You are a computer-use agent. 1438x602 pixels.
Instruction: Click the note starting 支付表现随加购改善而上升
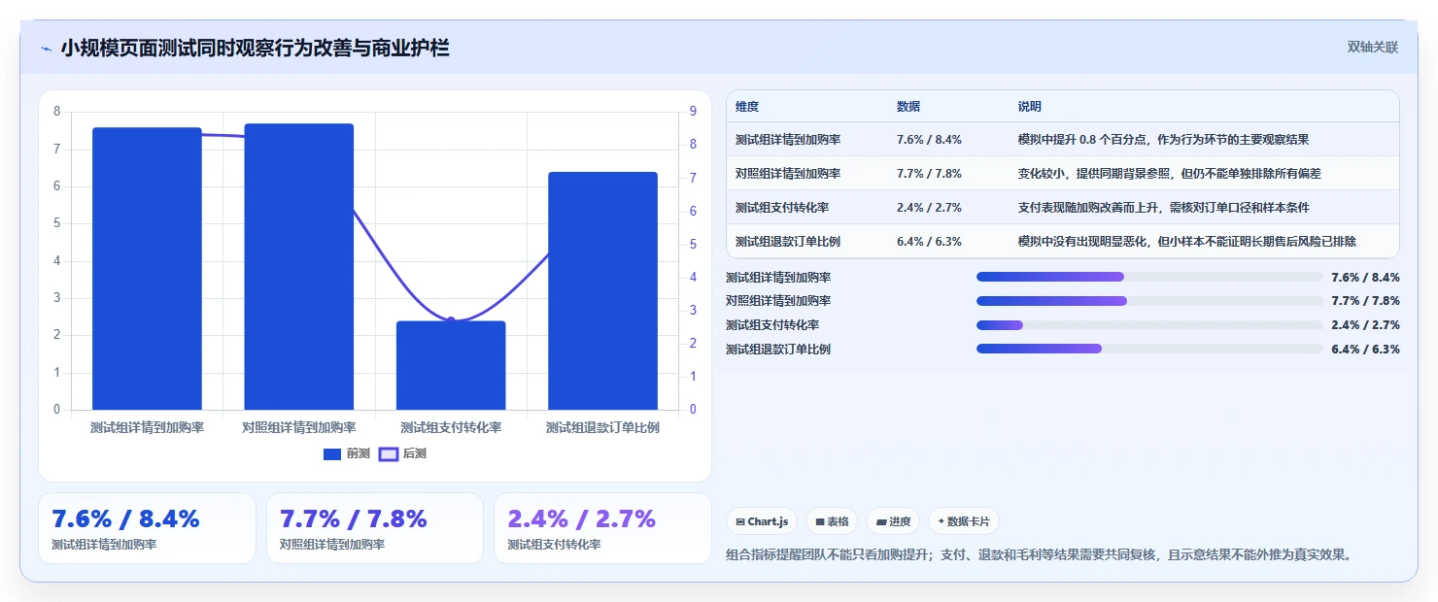point(1163,208)
